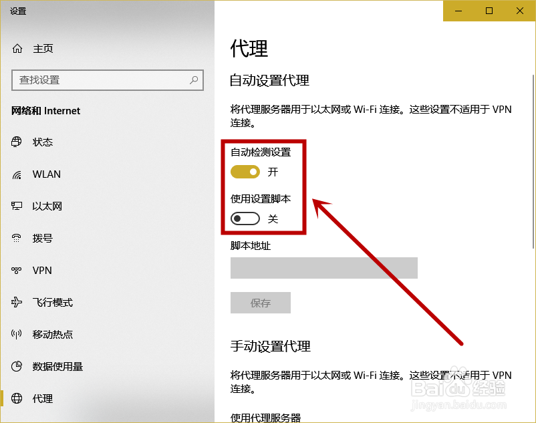Open the 代理 section in the sidebar
The height and width of the screenshot is (423, 536).
point(42,398)
